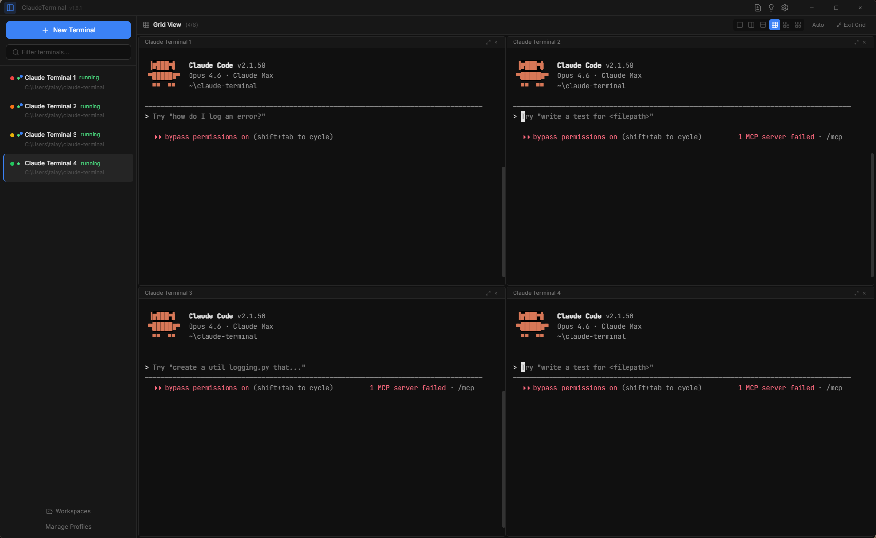Click the lightbulb theme icon
This screenshot has width=876, height=538.
click(771, 8)
